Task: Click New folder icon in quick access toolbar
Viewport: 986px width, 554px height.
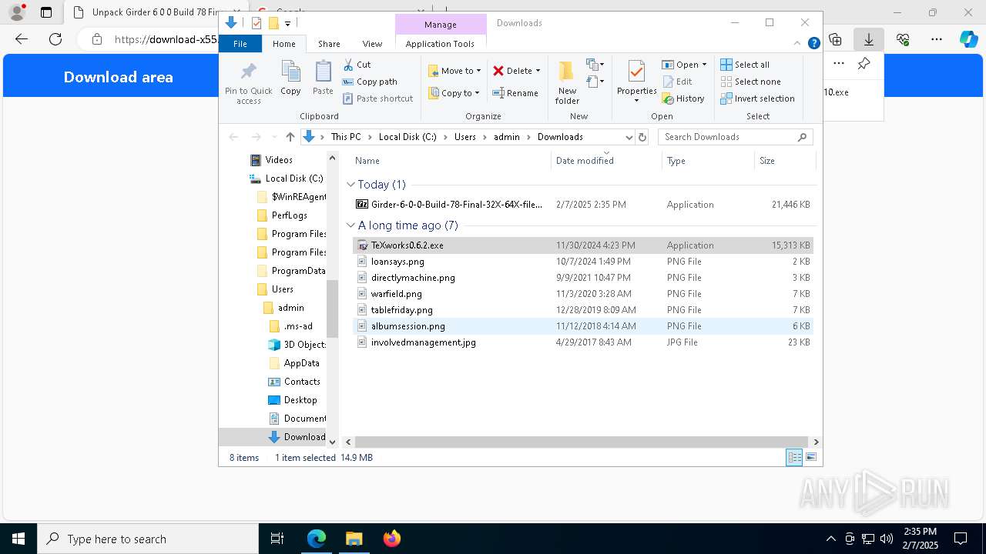Action: [x=273, y=23]
